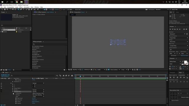The width and height of the screenshot is (189, 106).
Task: Select the Rotation tool in toolbar
Action: pos(10,9)
